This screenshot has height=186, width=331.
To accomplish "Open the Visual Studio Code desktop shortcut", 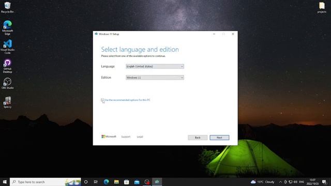I will 7,47.
